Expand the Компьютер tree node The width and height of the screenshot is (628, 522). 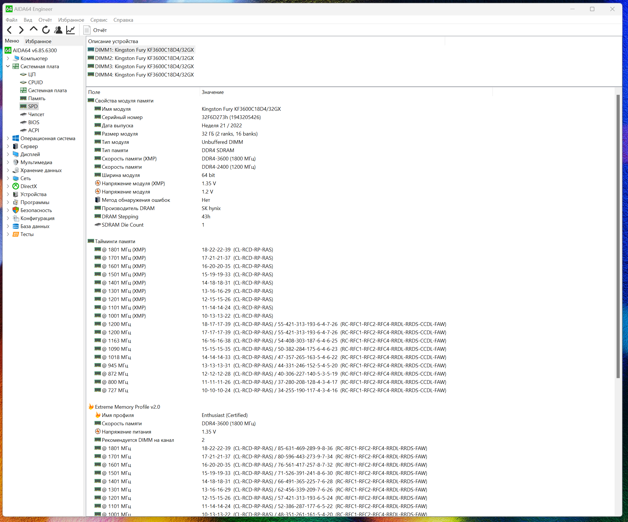tap(8, 58)
